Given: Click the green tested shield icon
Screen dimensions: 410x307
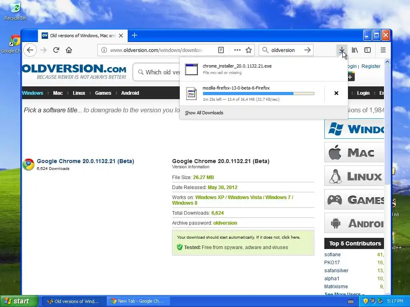Looking at the screenshot, I should (180, 247).
